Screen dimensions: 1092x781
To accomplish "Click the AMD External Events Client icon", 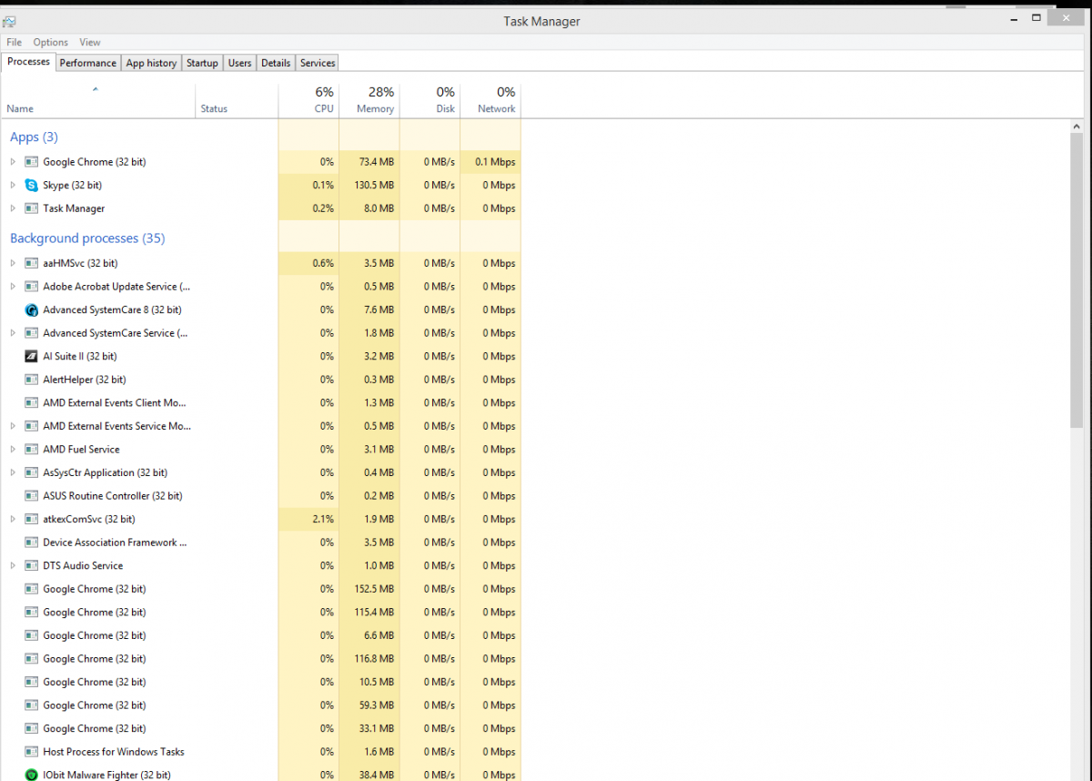I will click(31, 402).
